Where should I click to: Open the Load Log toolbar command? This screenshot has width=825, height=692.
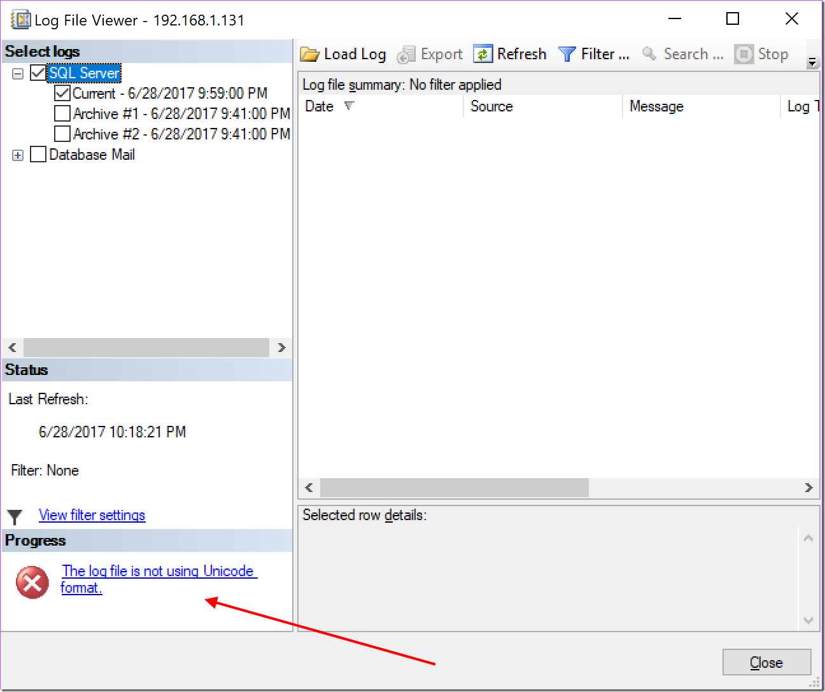pos(343,54)
